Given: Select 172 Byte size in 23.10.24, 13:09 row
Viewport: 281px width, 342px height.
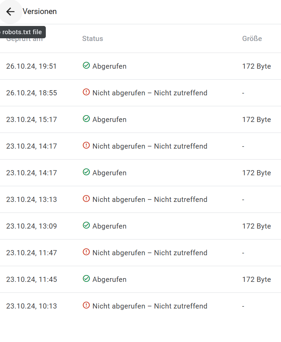Looking at the screenshot, I should point(257,226).
